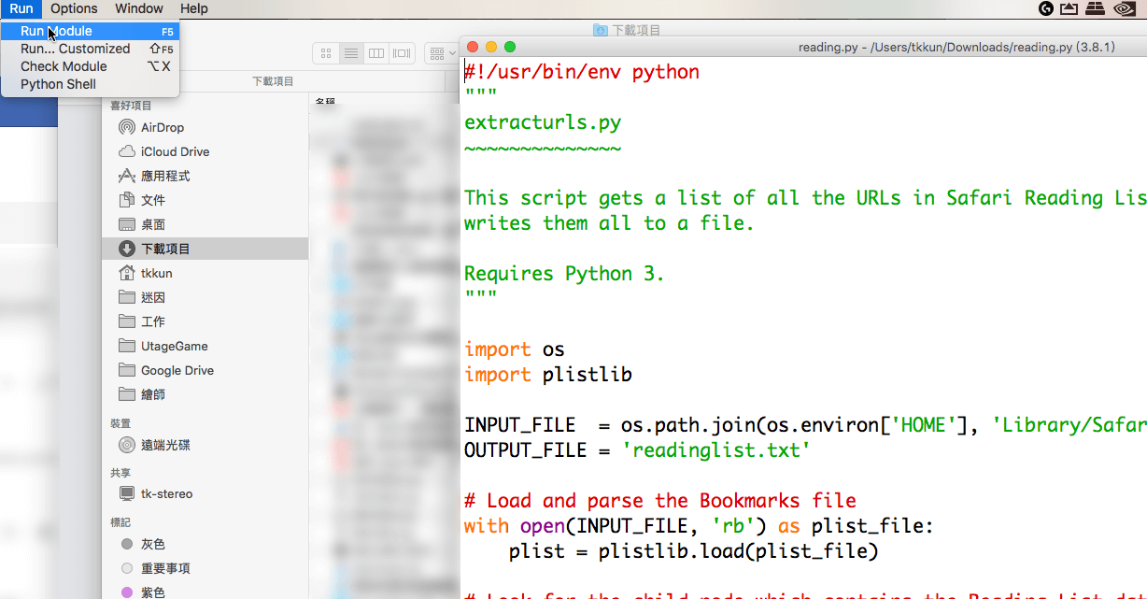1147x599 pixels.
Task: Select 下載項目 in Finder sidebar
Action: point(205,249)
